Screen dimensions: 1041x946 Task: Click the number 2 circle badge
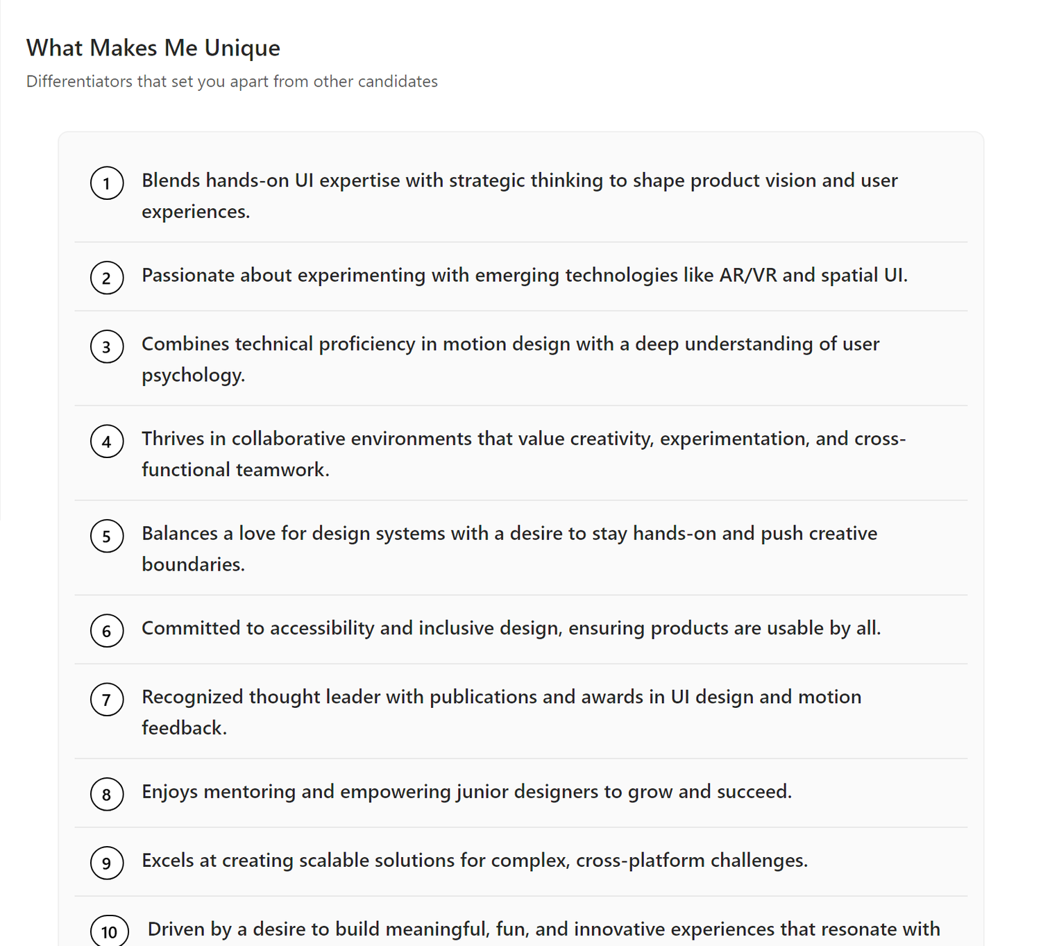pos(107,278)
